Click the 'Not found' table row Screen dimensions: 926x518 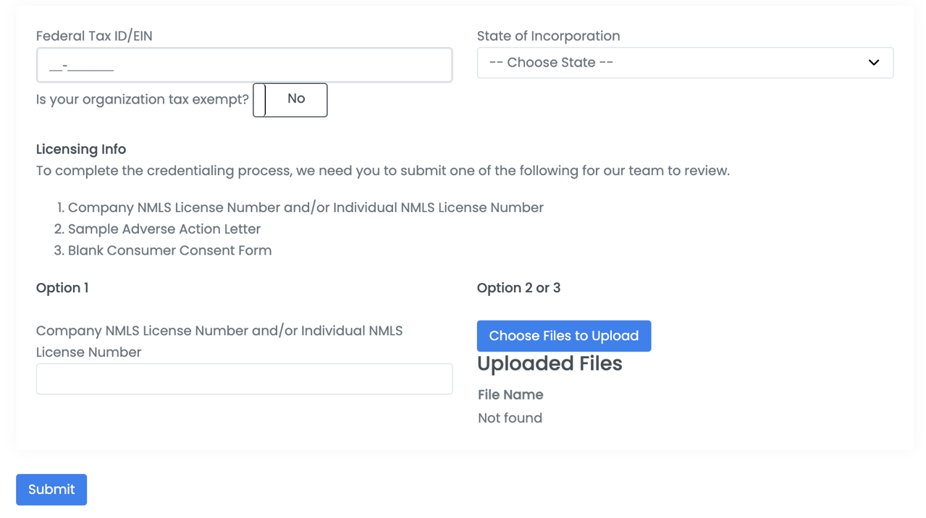[x=510, y=418]
